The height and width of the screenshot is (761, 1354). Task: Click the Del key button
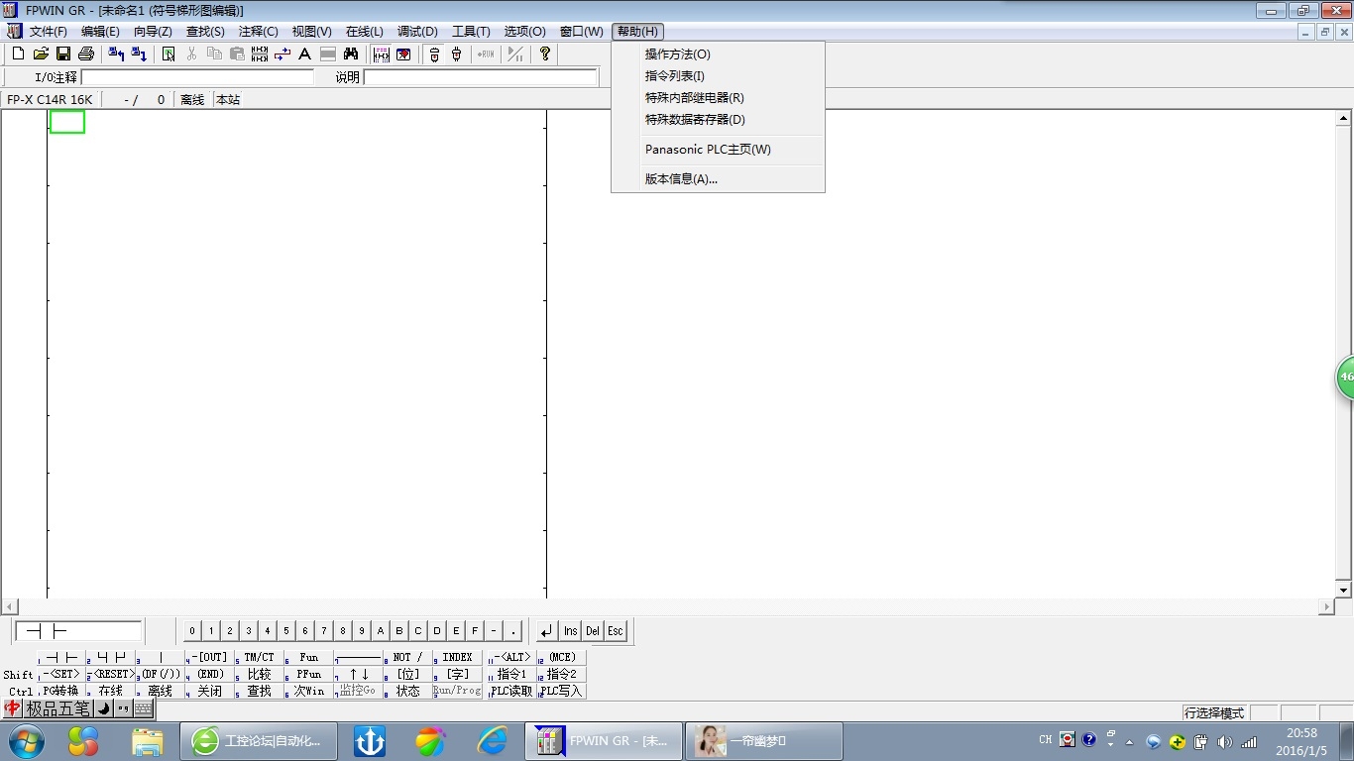(593, 631)
